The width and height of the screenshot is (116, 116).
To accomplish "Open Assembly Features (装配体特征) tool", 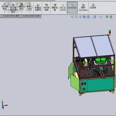I will [21, 6].
